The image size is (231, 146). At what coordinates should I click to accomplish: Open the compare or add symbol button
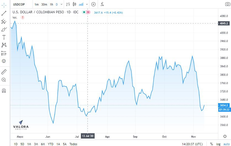(93, 4)
